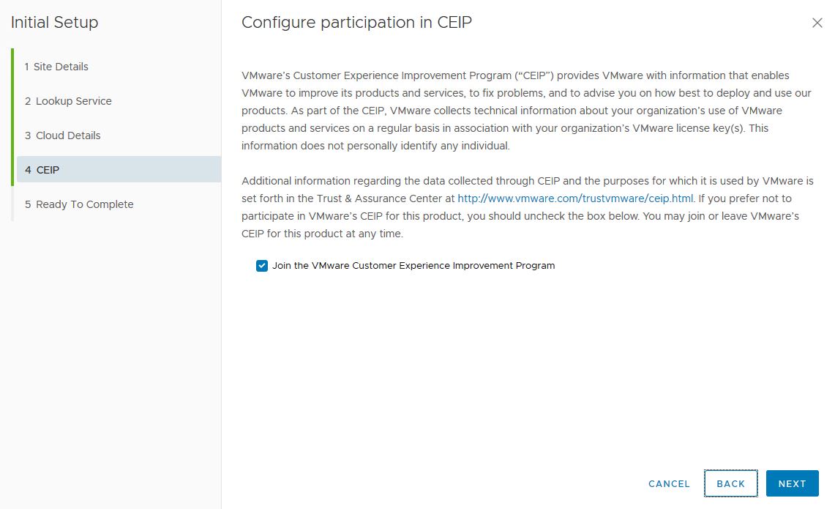The width and height of the screenshot is (835, 509).
Task: Proceed by clicking NEXT
Action: [792, 483]
